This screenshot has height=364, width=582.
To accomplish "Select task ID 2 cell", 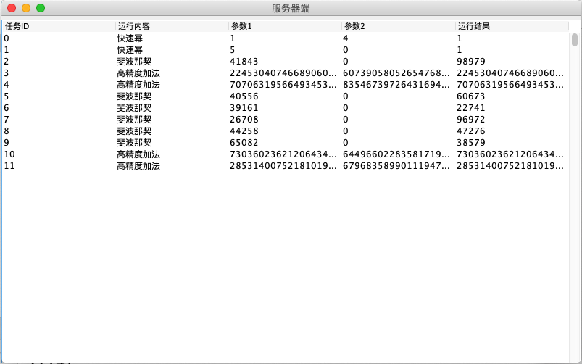I will [59, 62].
